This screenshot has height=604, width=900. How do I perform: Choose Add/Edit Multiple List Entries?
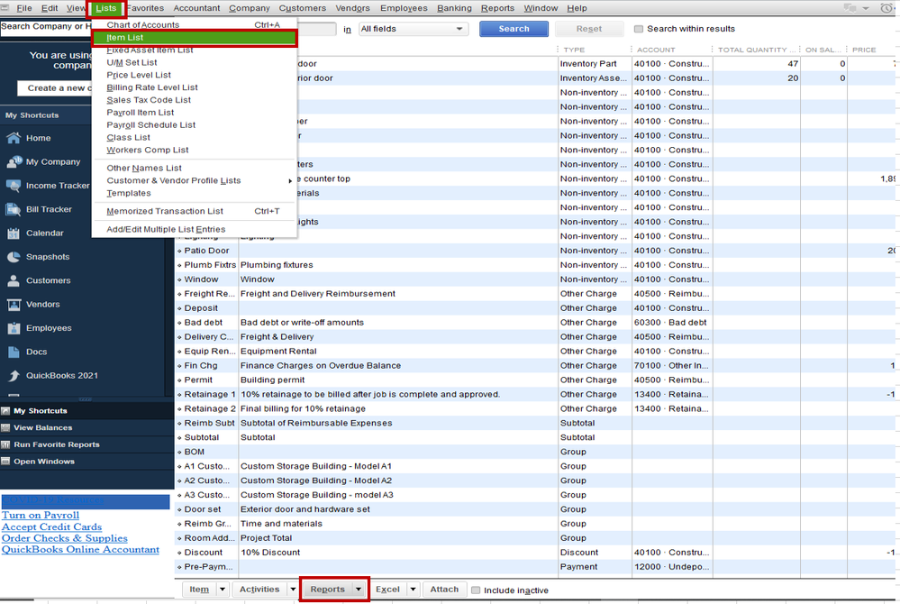(x=195, y=229)
